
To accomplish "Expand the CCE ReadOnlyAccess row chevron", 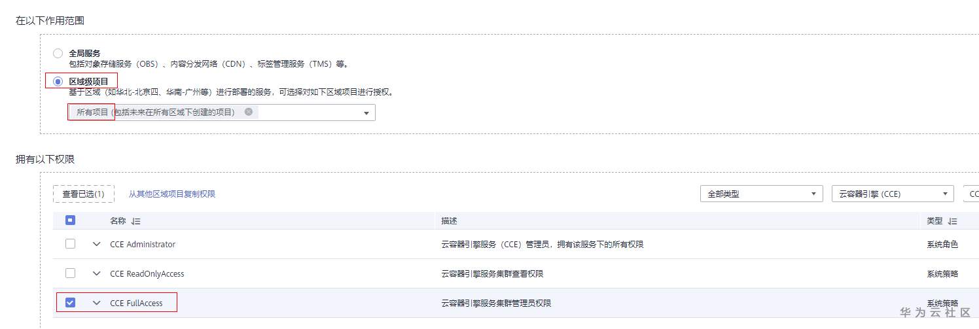I will [x=97, y=273].
